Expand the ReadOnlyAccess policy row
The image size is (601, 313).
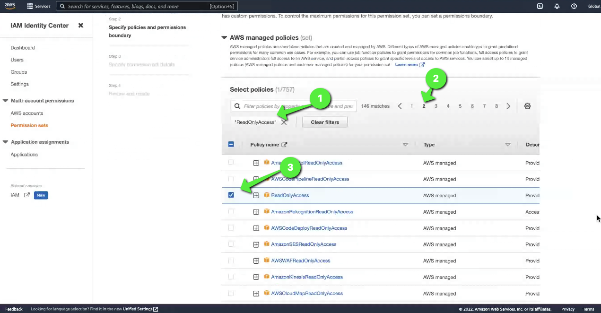pos(256,196)
